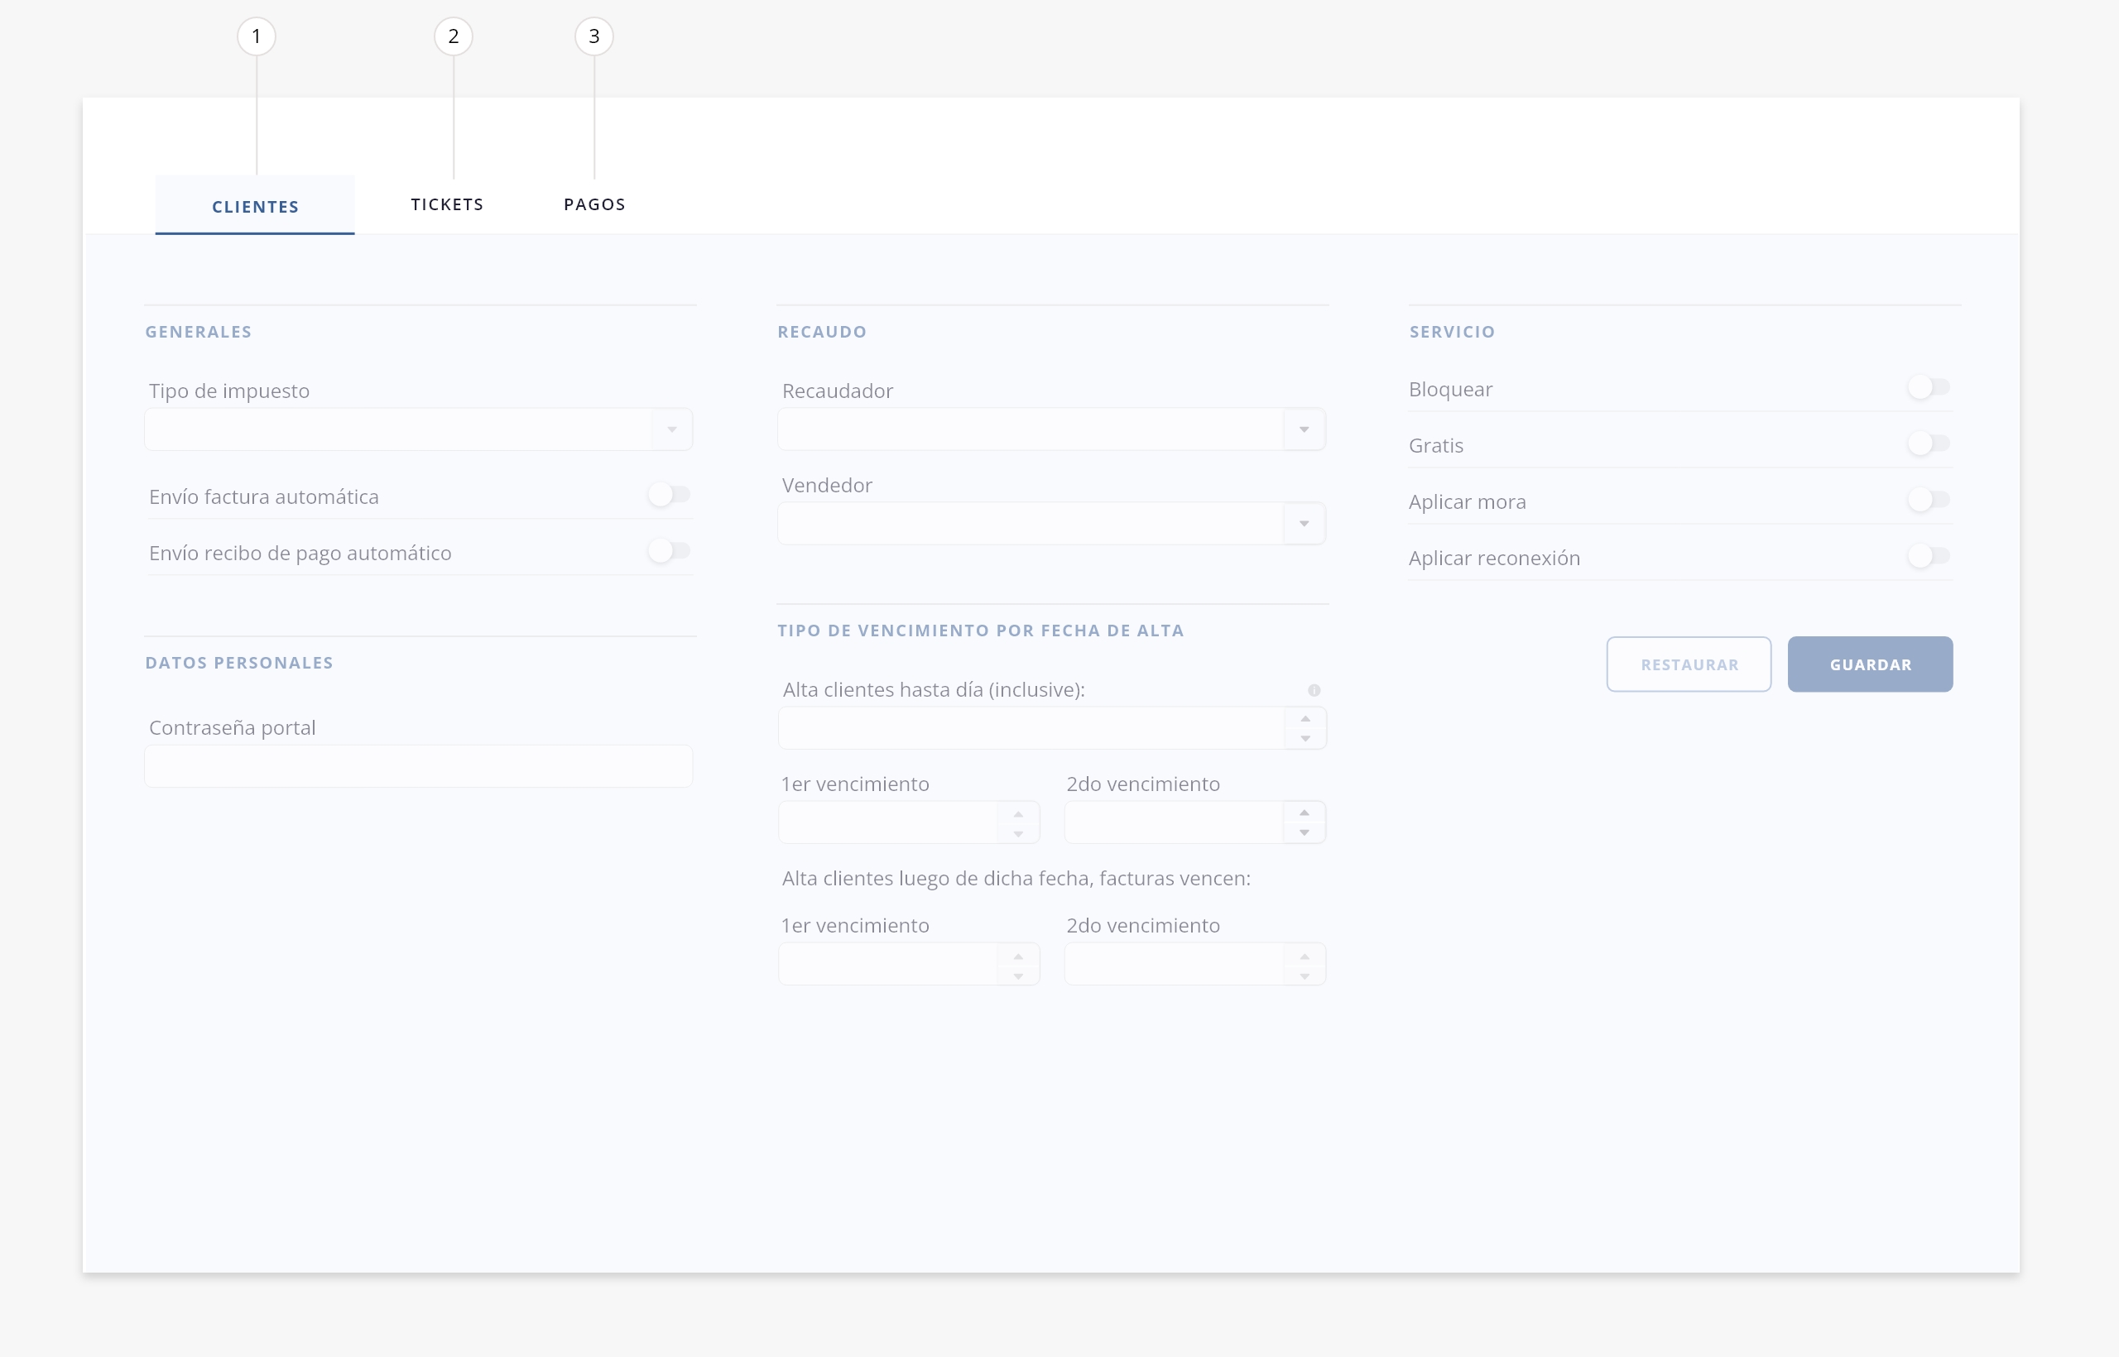
Task: Enable Envío factura automática switch
Action: (x=669, y=495)
